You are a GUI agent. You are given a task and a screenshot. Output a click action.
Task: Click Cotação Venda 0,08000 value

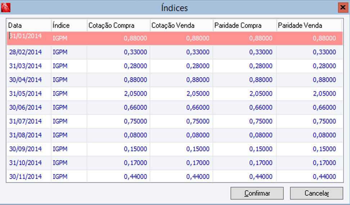pyautogui.click(x=198, y=135)
